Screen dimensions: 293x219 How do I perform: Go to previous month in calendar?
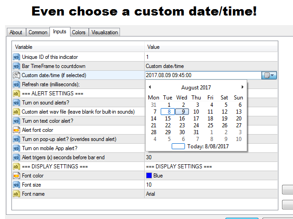pos(150,87)
